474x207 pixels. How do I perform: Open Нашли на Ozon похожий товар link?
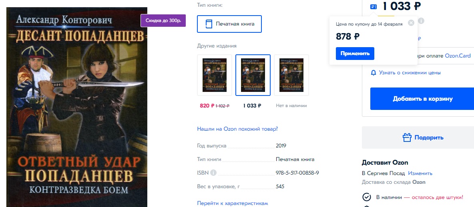pos(237,129)
